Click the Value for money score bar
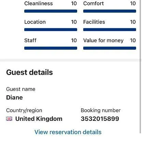The height and width of the screenshot is (143, 142). (x=110, y=48)
